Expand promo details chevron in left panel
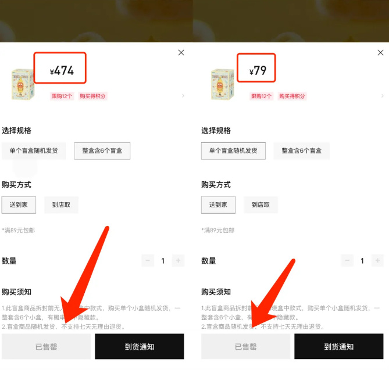The height and width of the screenshot is (370, 389). point(183,96)
